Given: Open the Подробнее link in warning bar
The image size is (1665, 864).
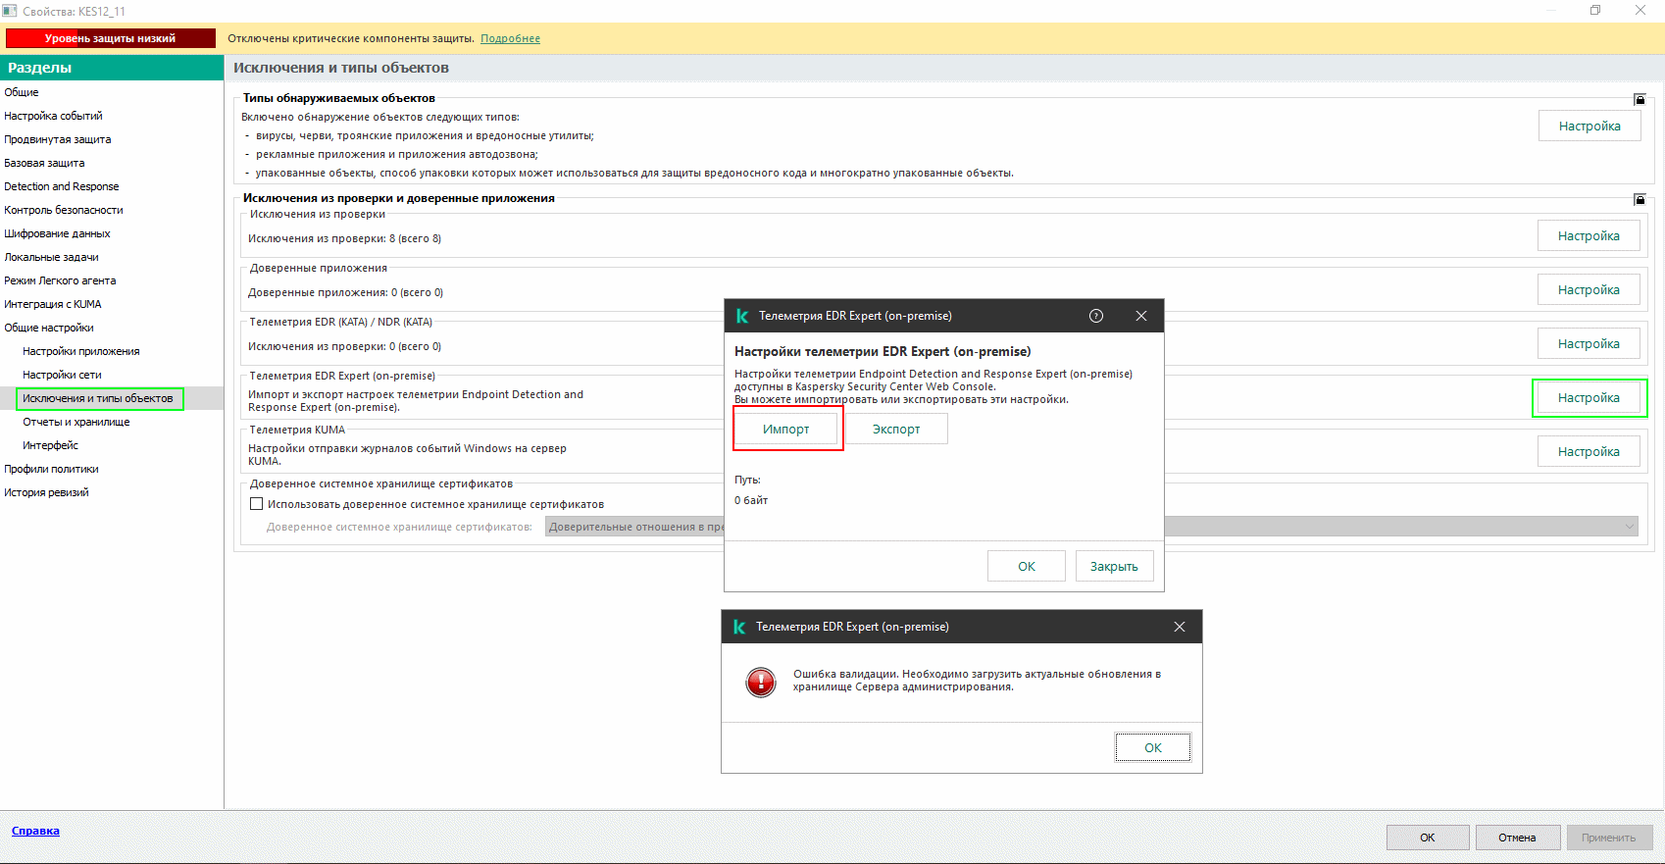Looking at the screenshot, I should coord(510,38).
